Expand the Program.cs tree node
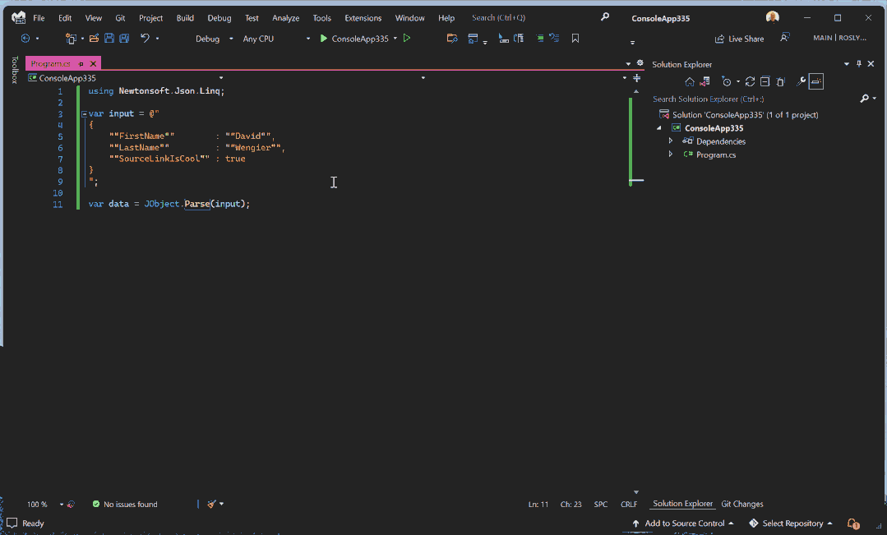This screenshot has height=535, width=887. coord(671,154)
